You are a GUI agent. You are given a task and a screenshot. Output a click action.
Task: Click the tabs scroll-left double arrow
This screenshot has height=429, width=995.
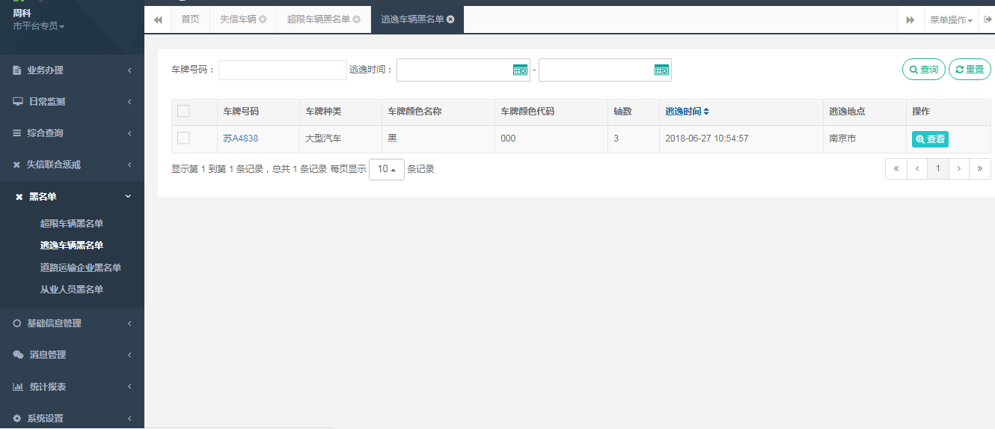158,19
